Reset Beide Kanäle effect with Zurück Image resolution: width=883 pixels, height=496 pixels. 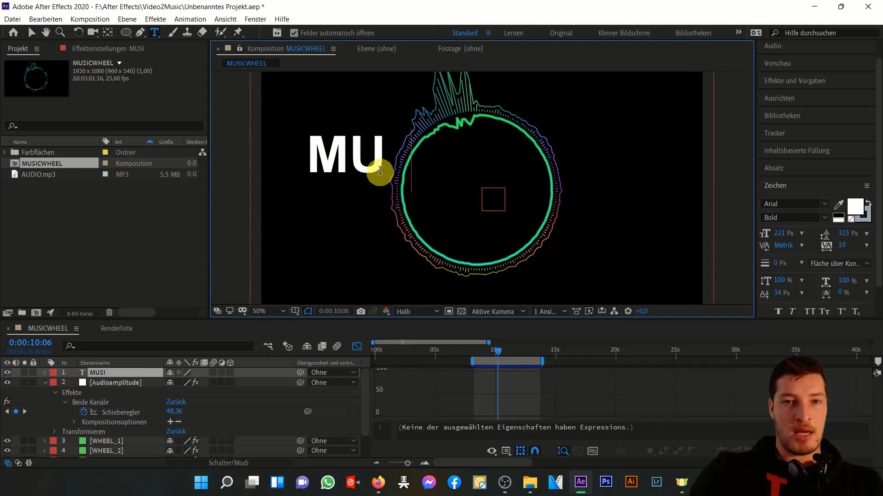point(176,402)
